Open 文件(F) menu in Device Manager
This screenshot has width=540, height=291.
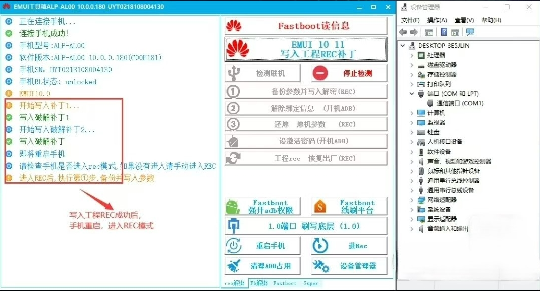click(x=410, y=20)
